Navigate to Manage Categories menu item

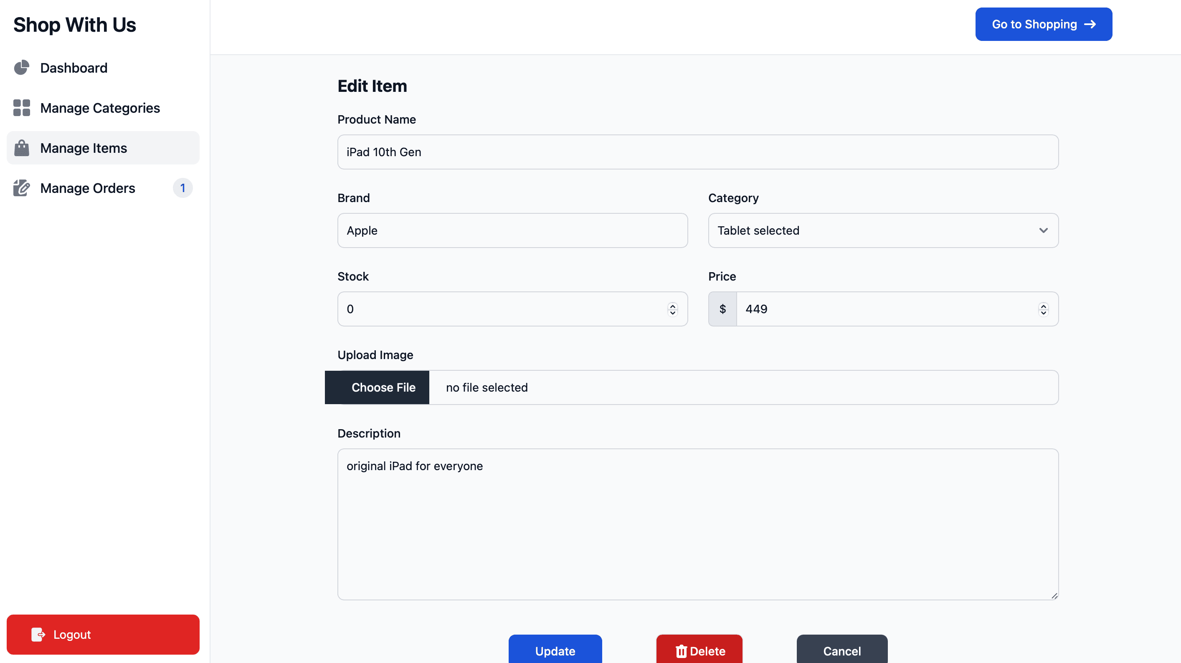pyautogui.click(x=100, y=108)
